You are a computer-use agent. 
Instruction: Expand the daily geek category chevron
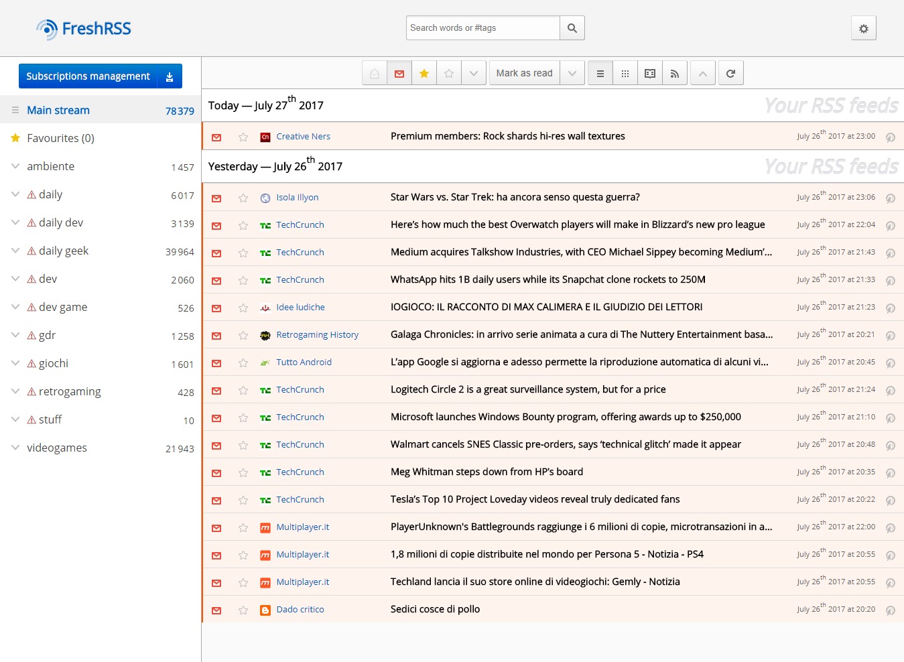coord(15,251)
